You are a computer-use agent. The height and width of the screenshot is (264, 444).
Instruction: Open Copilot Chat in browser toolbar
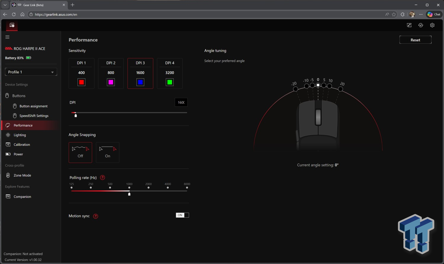click(434, 14)
